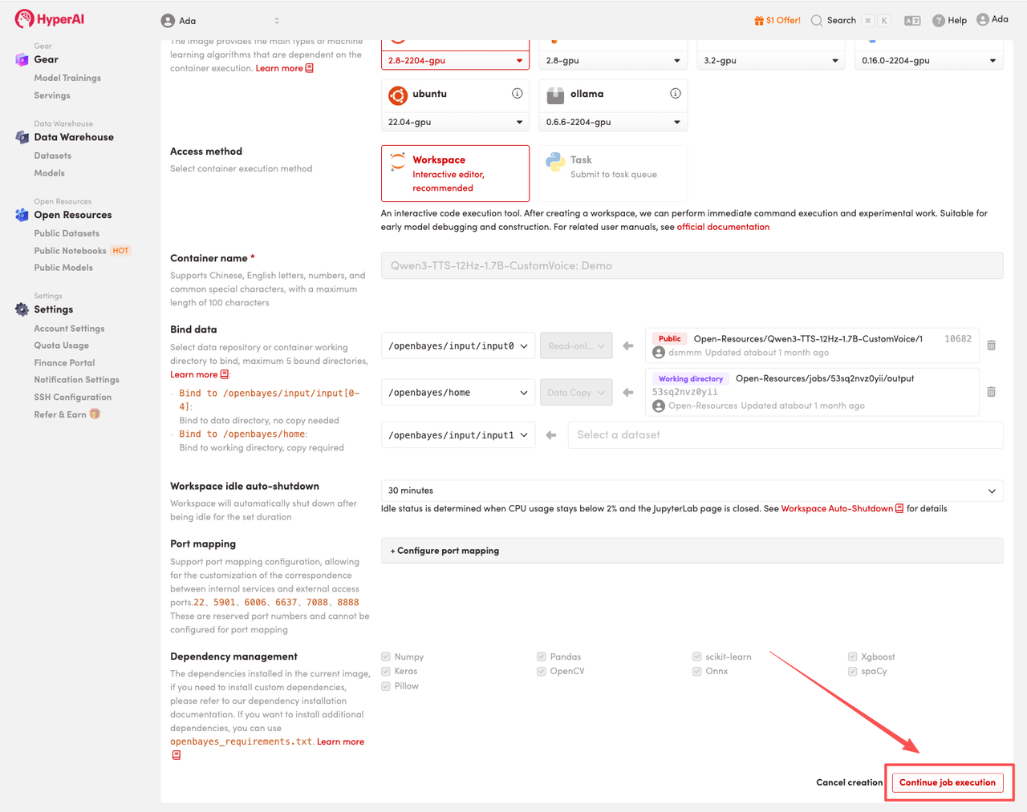This screenshot has width=1027, height=812.
Task: Go to Public Notebooks in sidebar
Action: point(70,251)
